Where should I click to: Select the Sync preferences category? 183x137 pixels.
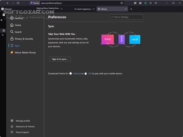click(15, 46)
